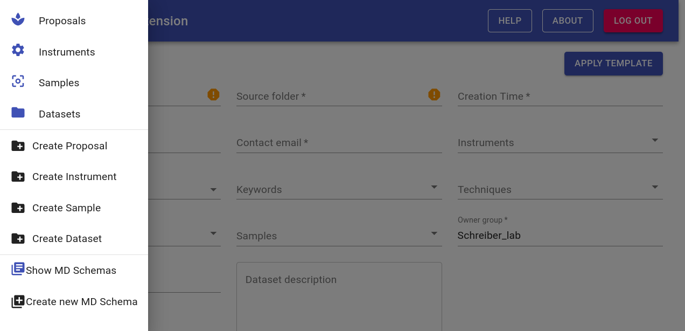Click the Create Proposal icon

[x=18, y=146]
